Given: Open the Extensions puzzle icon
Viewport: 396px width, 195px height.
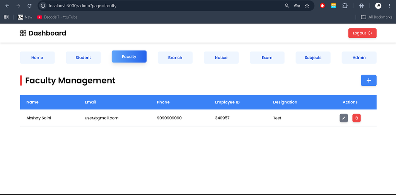Looking at the screenshot, I should [345, 5].
